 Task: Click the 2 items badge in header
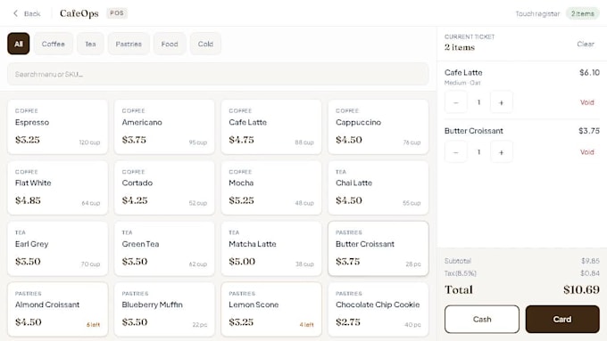(583, 13)
